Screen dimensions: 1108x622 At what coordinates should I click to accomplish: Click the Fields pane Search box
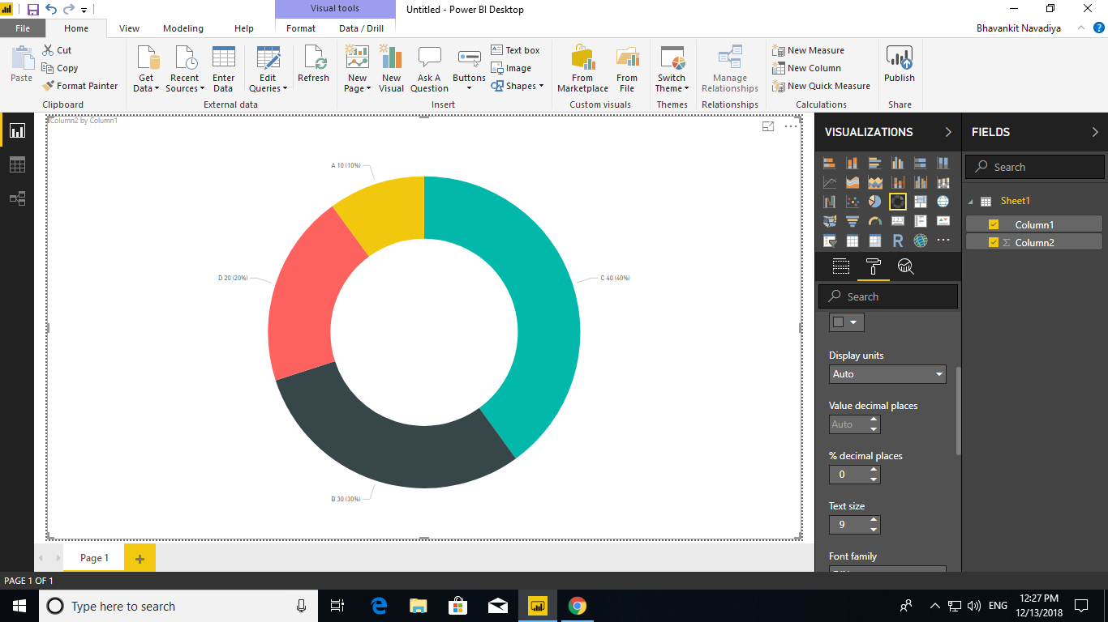pyautogui.click(x=1035, y=167)
